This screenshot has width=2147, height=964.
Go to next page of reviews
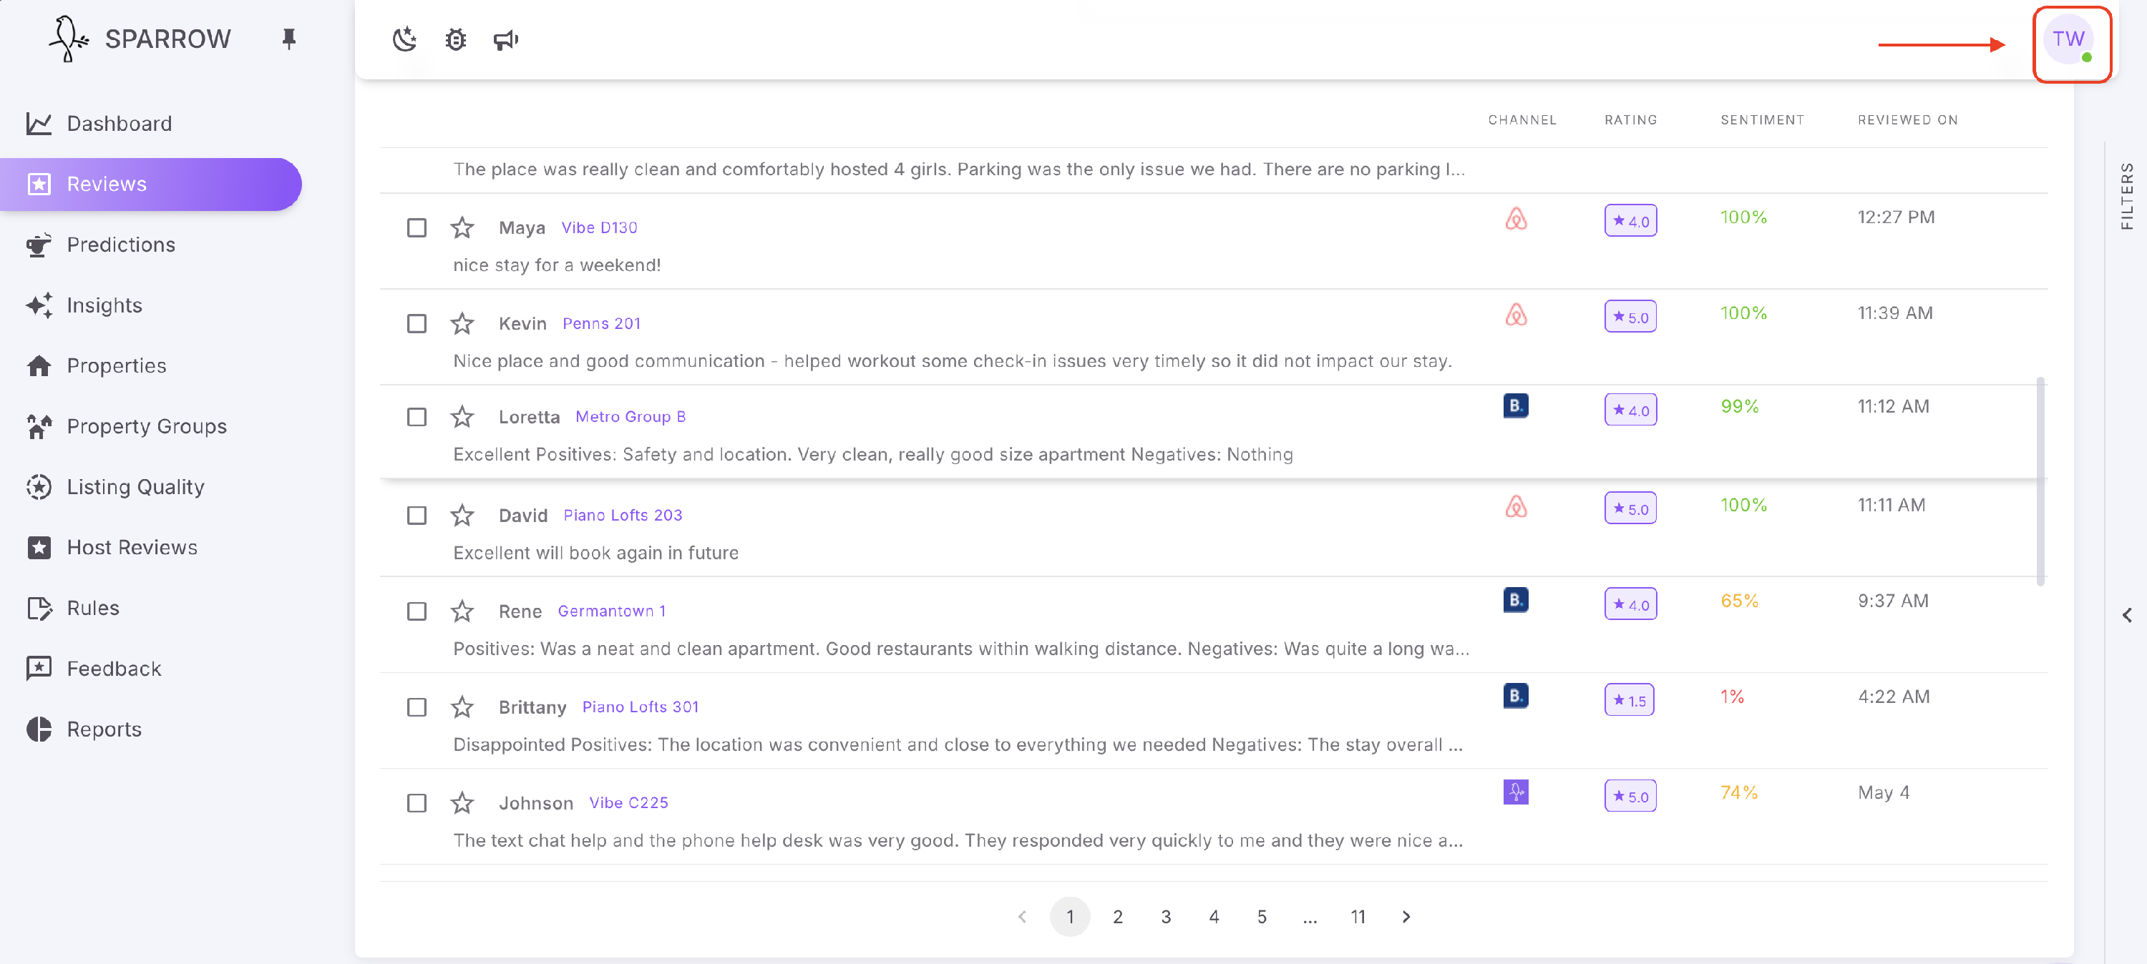click(1406, 917)
